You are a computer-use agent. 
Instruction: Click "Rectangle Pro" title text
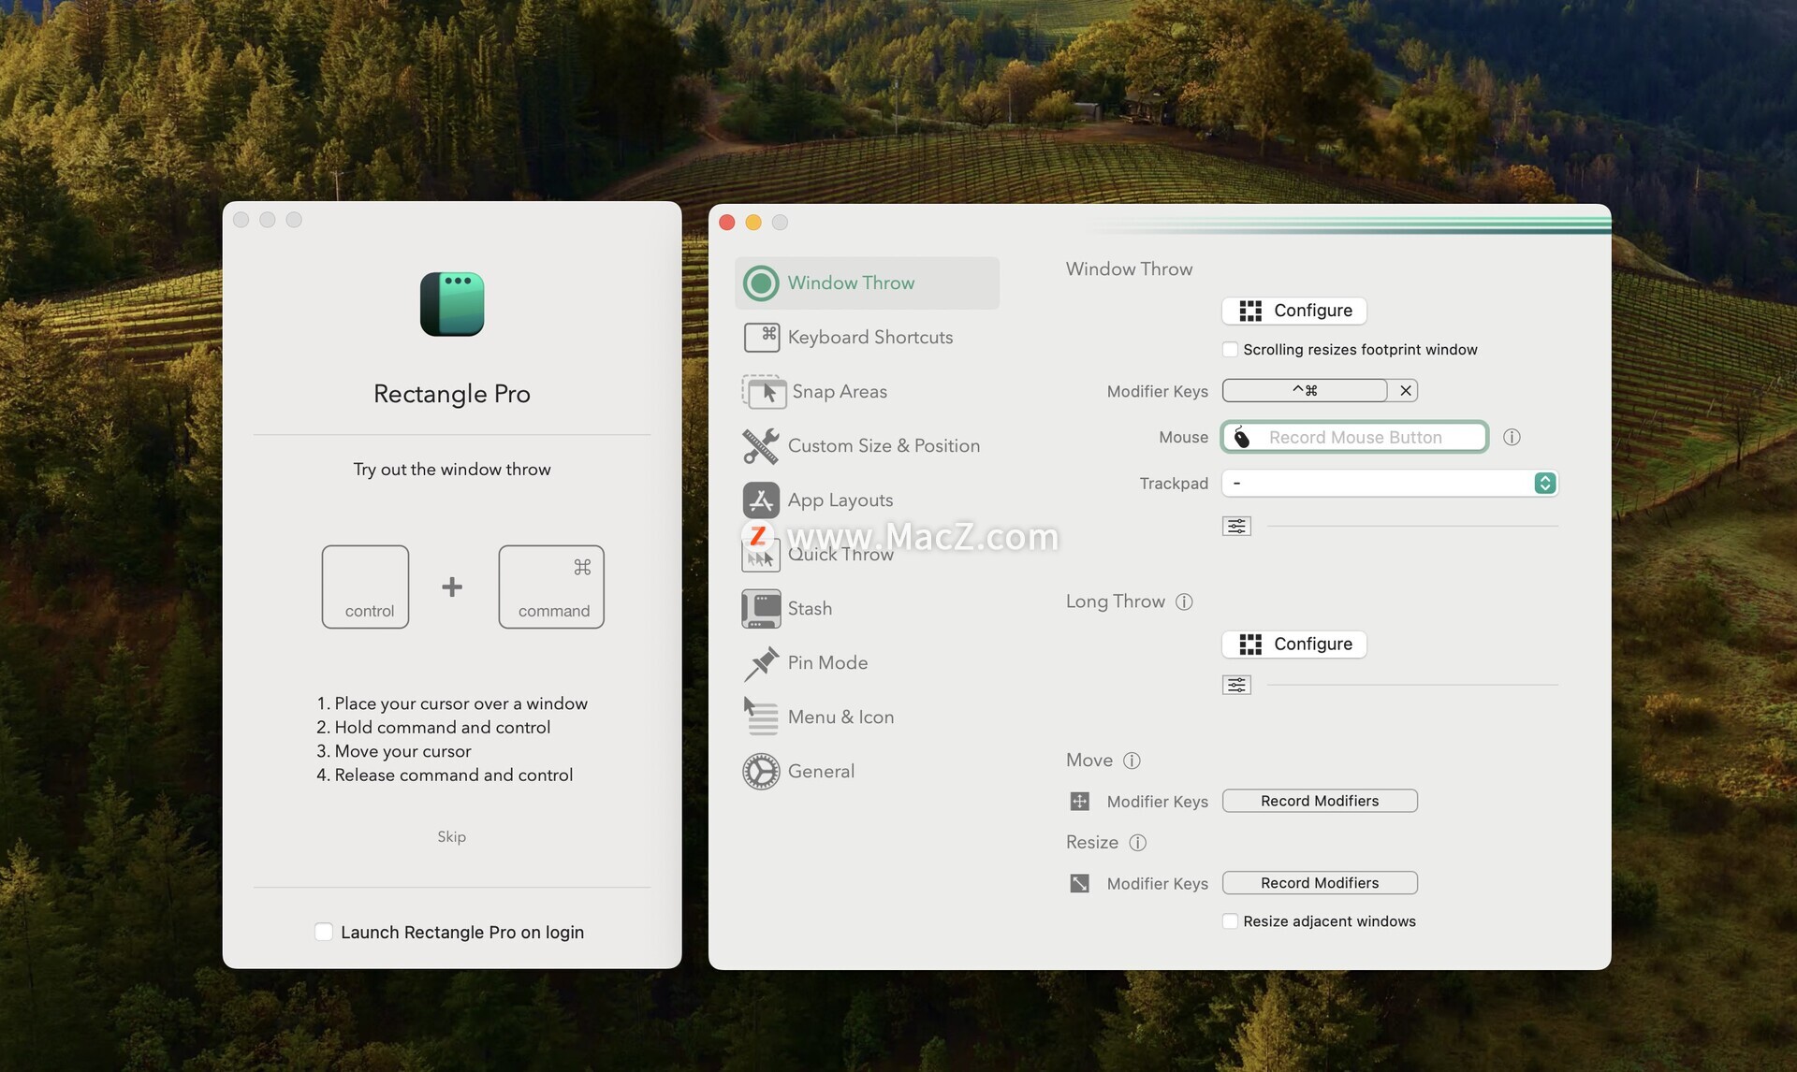point(451,394)
